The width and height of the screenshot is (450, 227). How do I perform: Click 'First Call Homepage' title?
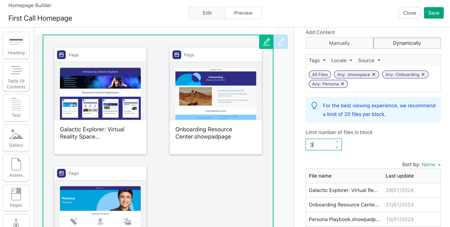click(x=40, y=18)
